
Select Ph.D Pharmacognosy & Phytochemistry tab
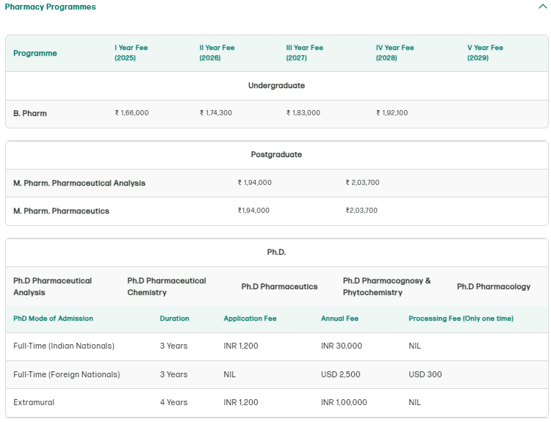pyautogui.click(x=386, y=286)
